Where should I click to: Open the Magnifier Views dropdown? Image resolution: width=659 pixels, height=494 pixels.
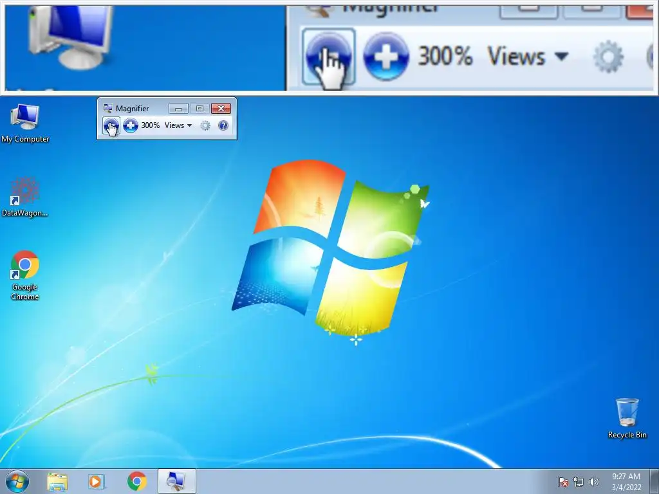click(178, 125)
